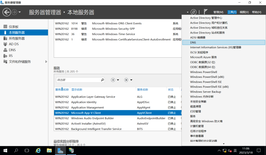Expand 文件和存储服务 submenu arrow
Image resolution: width=266 pixels, height=155 pixels.
click(46, 62)
